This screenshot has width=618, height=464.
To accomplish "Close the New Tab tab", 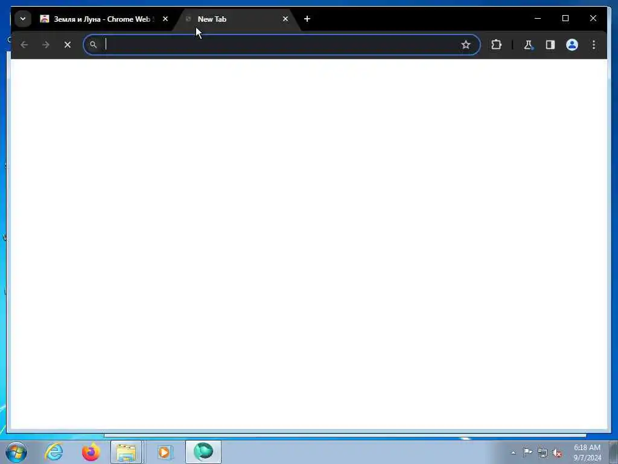I will pos(285,19).
